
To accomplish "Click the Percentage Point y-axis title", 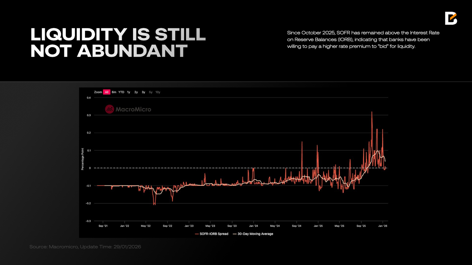I will (x=82, y=159).
